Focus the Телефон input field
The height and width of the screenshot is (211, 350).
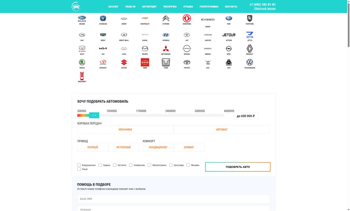(174, 208)
